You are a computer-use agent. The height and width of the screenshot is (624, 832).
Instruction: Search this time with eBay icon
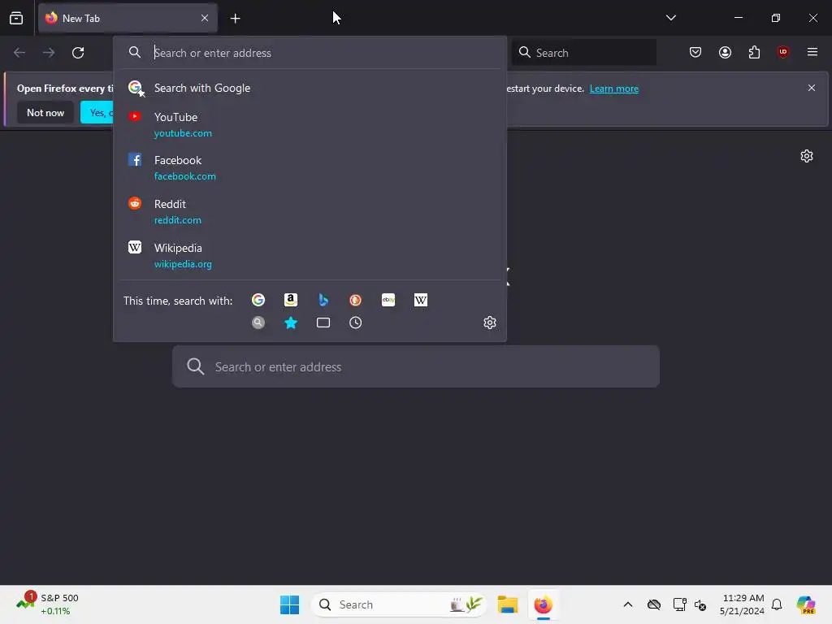click(x=388, y=301)
